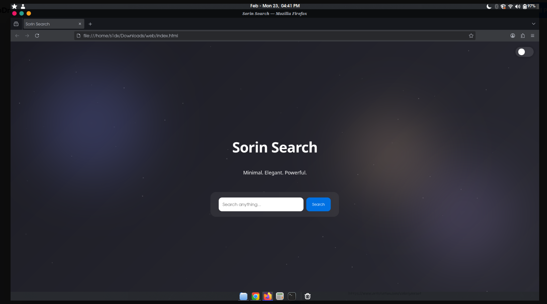Go back to the previous page
Screen dimensions: 547x304
pos(17,35)
